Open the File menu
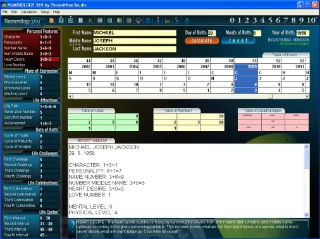The image size is (320, 239). [5, 12]
